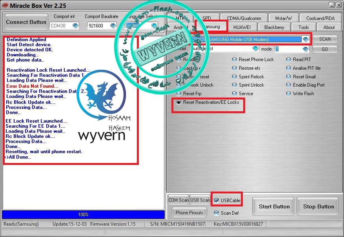Viewport: 344px width, 237px height.
Task: Switch to the CDMA/Qualcomm tab
Action: click(x=244, y=18)
